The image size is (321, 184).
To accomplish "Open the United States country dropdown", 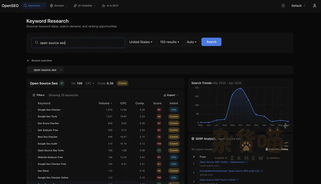I will (x=141, y=42).
